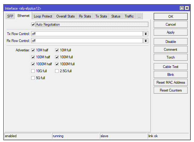This screenshot has width=194, height=142.
Task: Open the Tx Flow Control dropdown arrow
Action: [146, 34]
